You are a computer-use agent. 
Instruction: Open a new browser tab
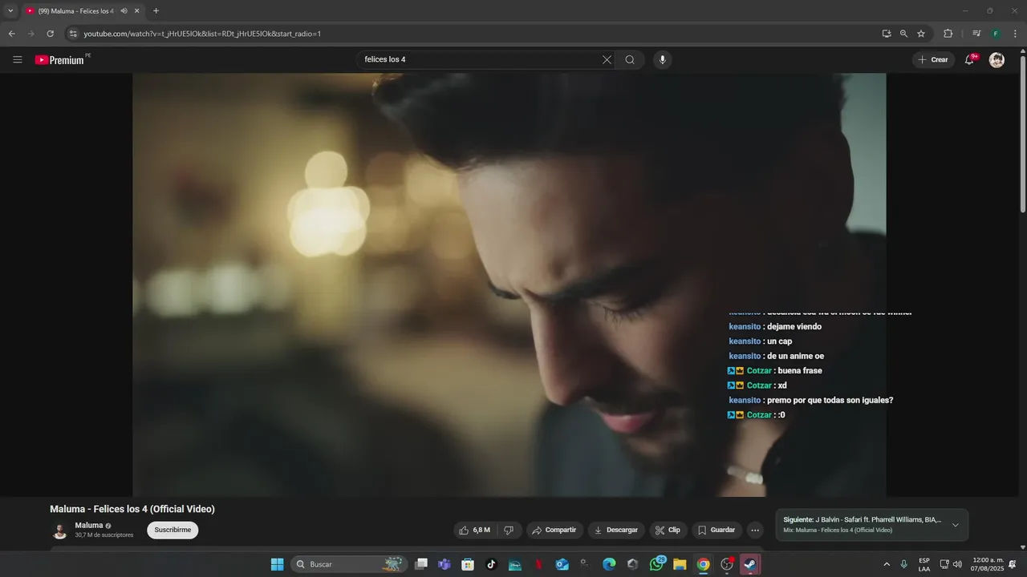click(x=156, y=11)
